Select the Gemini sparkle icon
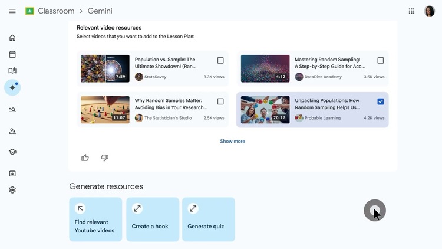 click(12, 87)
